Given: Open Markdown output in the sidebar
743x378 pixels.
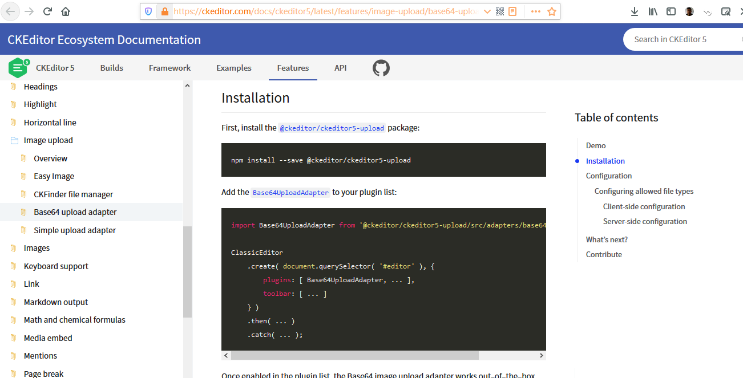Looking at the screenshot, I should [56, 302].
